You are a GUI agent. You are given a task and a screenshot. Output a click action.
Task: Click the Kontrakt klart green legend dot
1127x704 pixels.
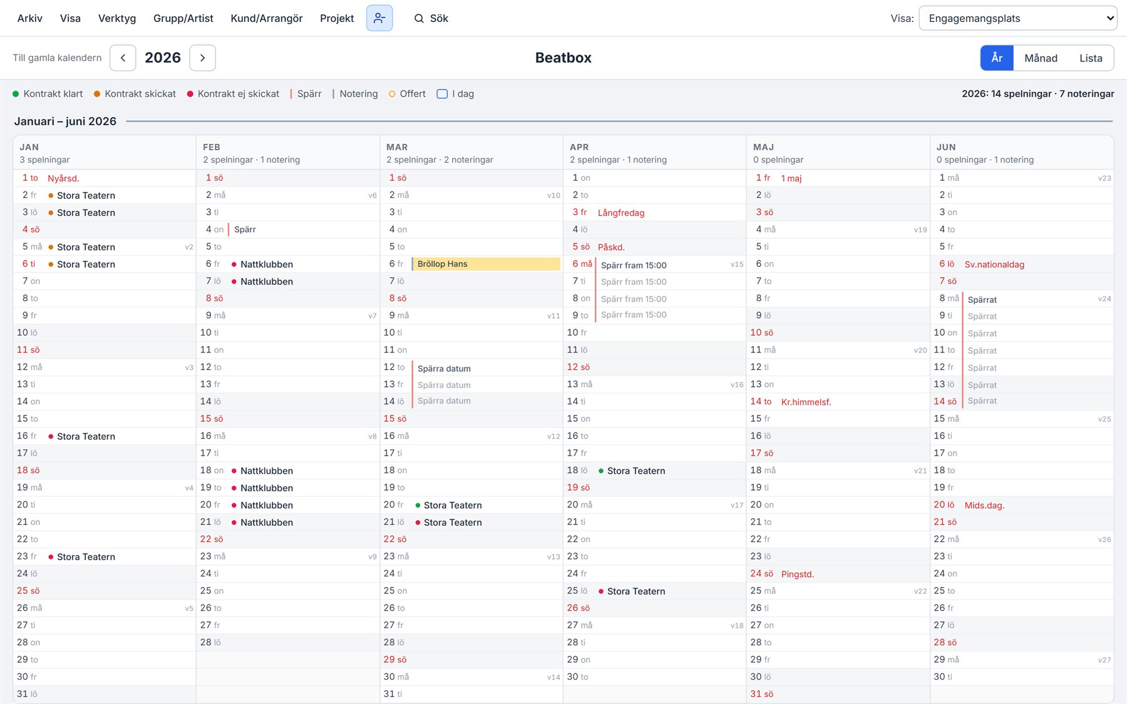16,94
